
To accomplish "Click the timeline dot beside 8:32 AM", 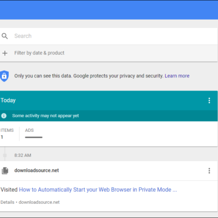I will (5, 155).
